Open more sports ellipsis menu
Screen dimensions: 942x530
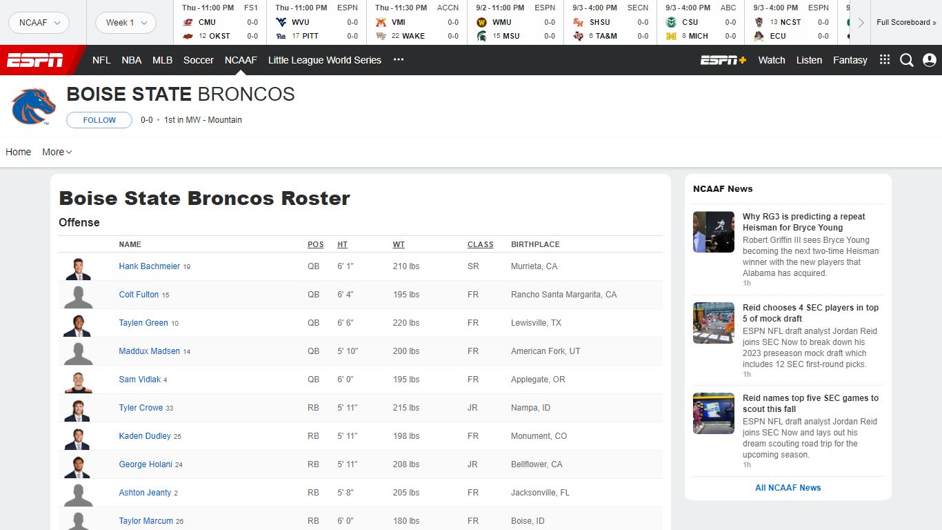click(399, 60)
